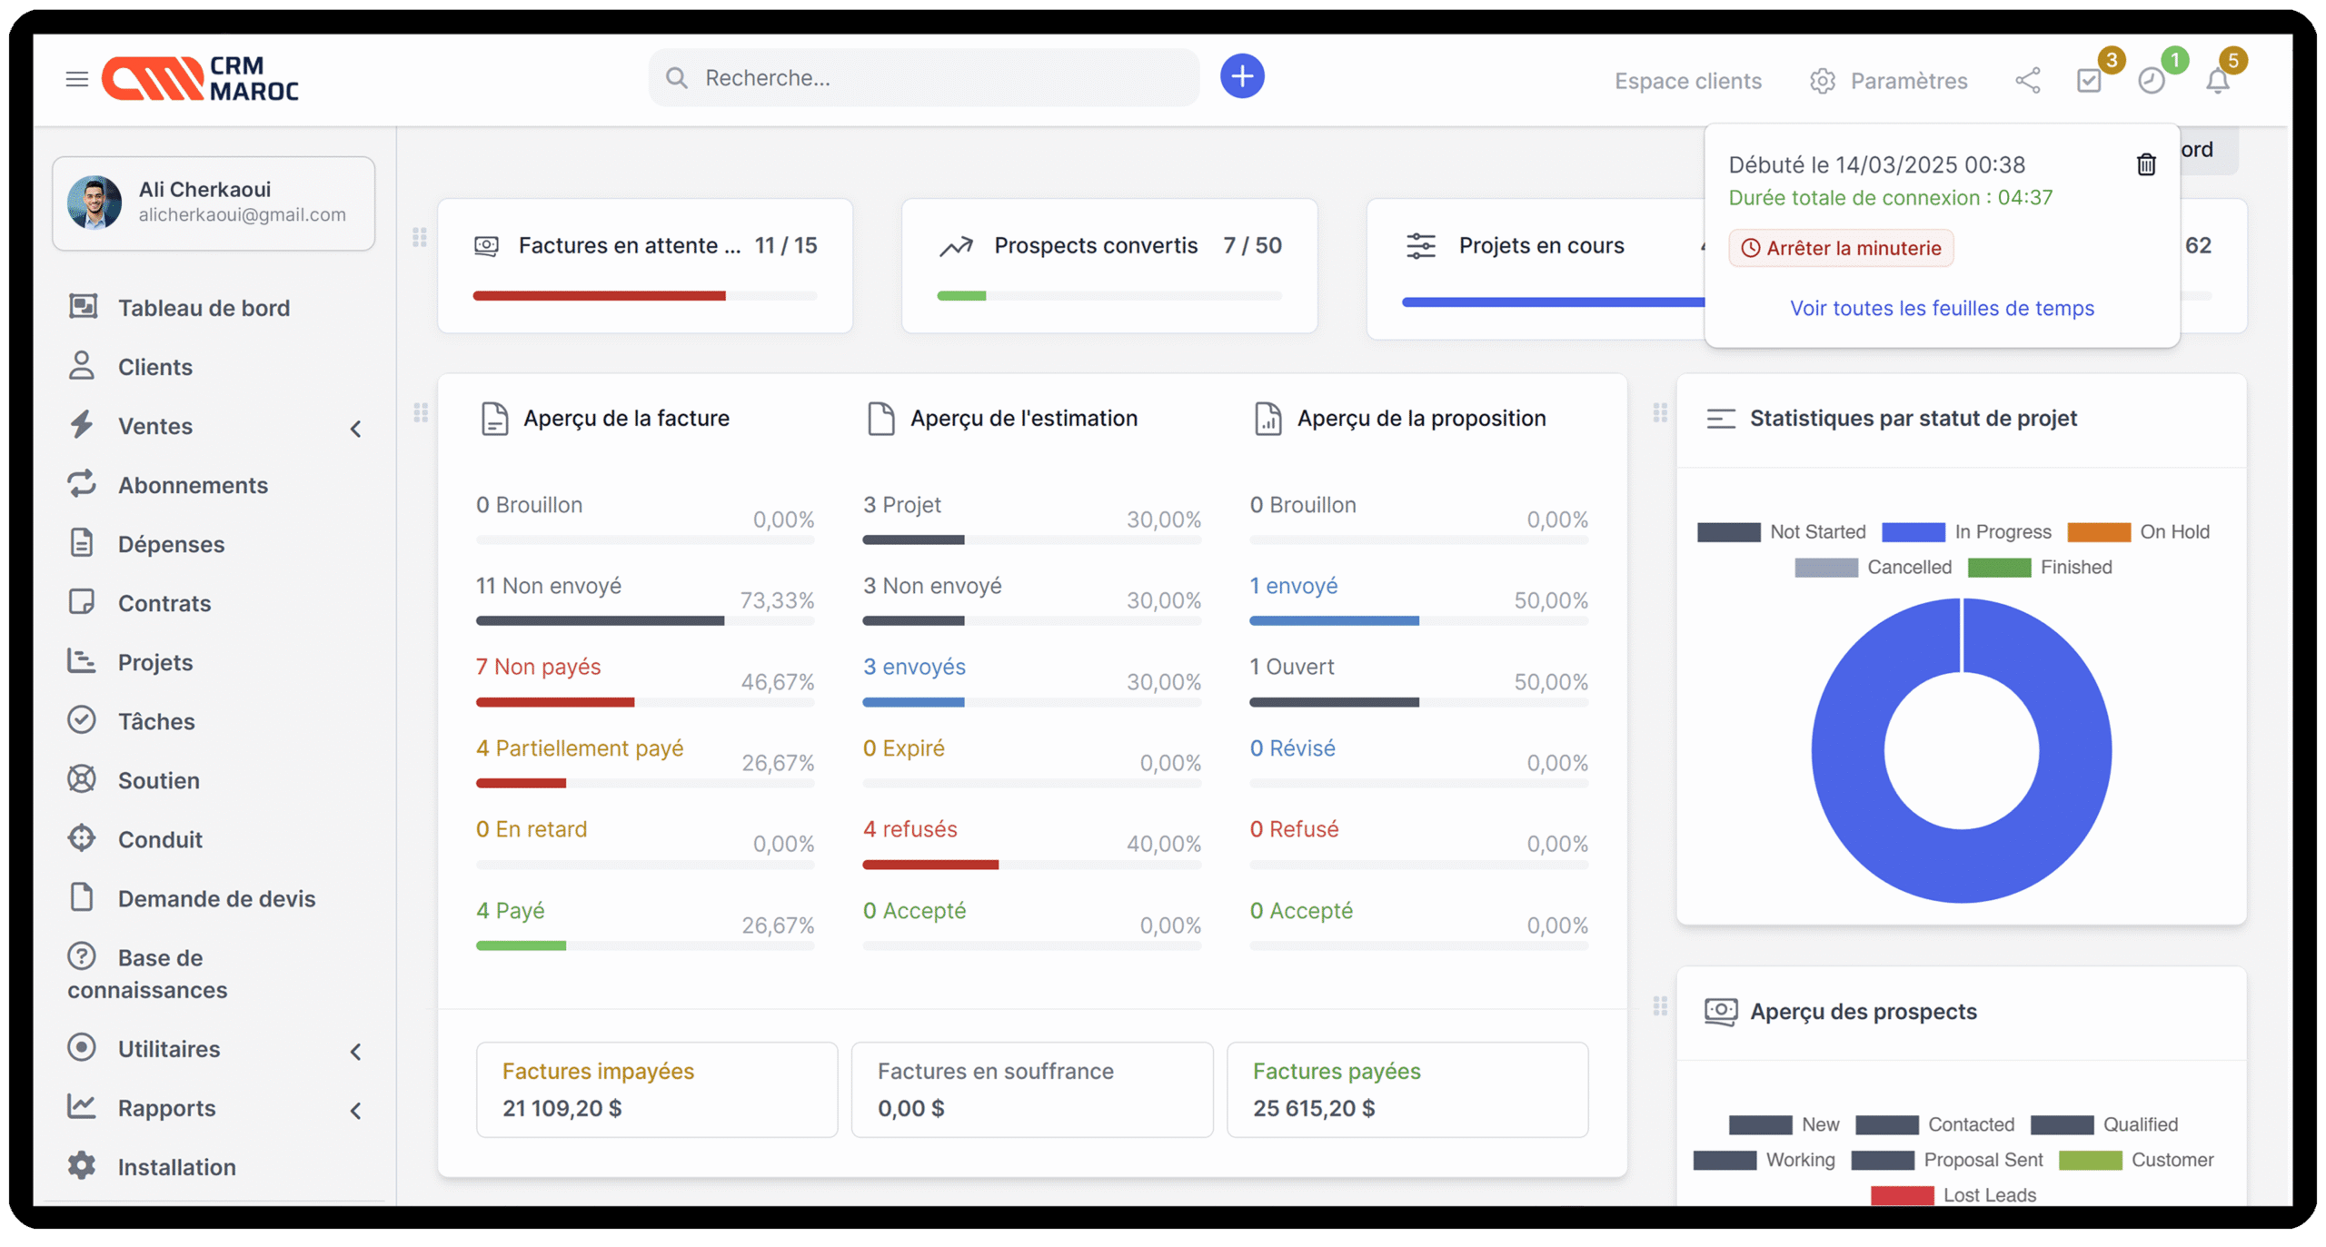The width and height of the screenshot is (2326, 1247).
Task: Open the tasks checklist icon with badge 3
Action: (x=2089, y=81)
